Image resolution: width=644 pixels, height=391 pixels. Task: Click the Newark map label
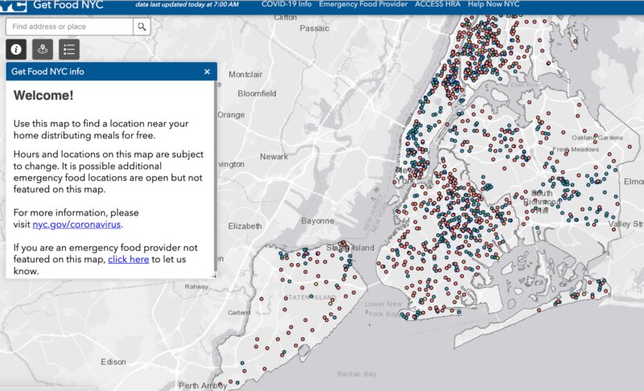click(274, 157)
